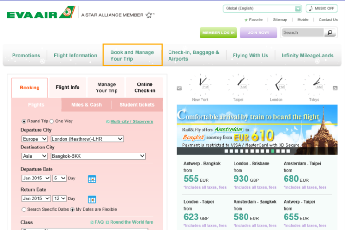Open the Contact Us link

[x=328, y=20]
